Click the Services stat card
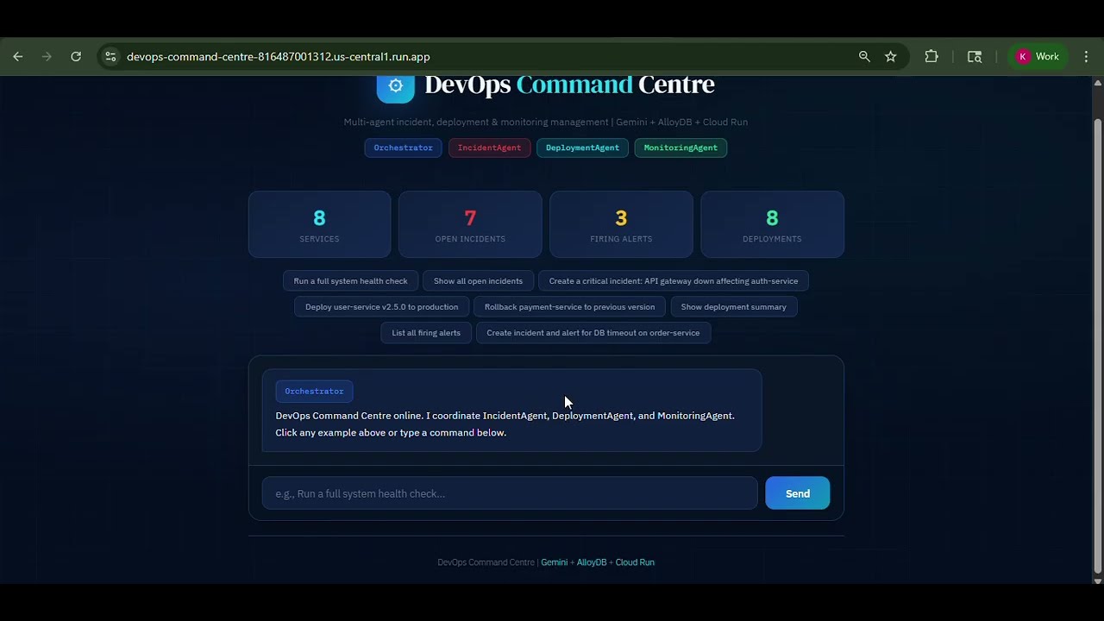Image resolution: width=1104 pixels, height=621 pixels. click(319, 224)
